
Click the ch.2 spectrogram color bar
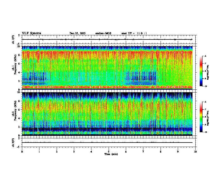pos(201,117)
